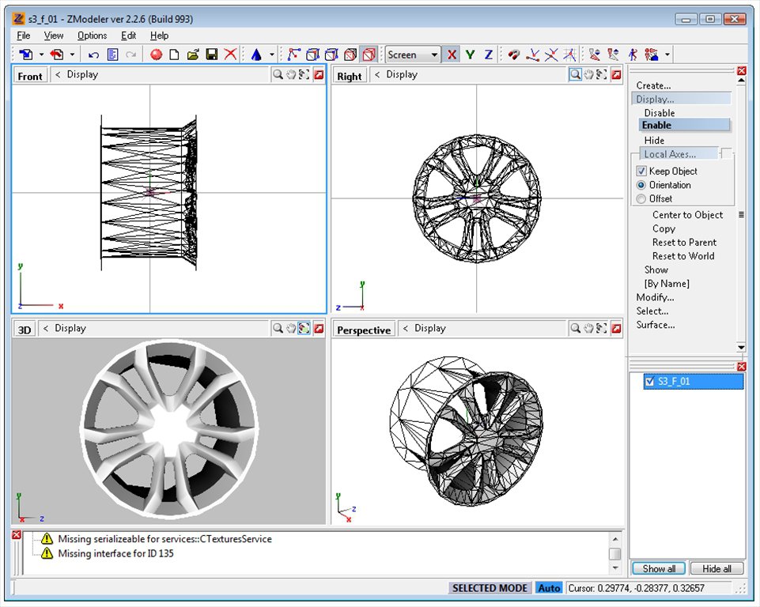
Task: Open the File menu
Action: click(x=23, y=36)
